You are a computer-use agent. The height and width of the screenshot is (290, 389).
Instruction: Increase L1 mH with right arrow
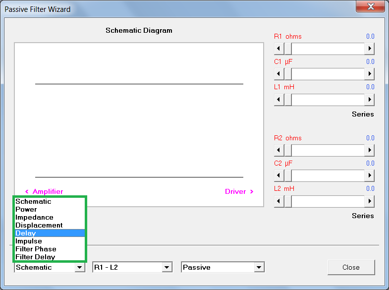(x=369, y=100)
